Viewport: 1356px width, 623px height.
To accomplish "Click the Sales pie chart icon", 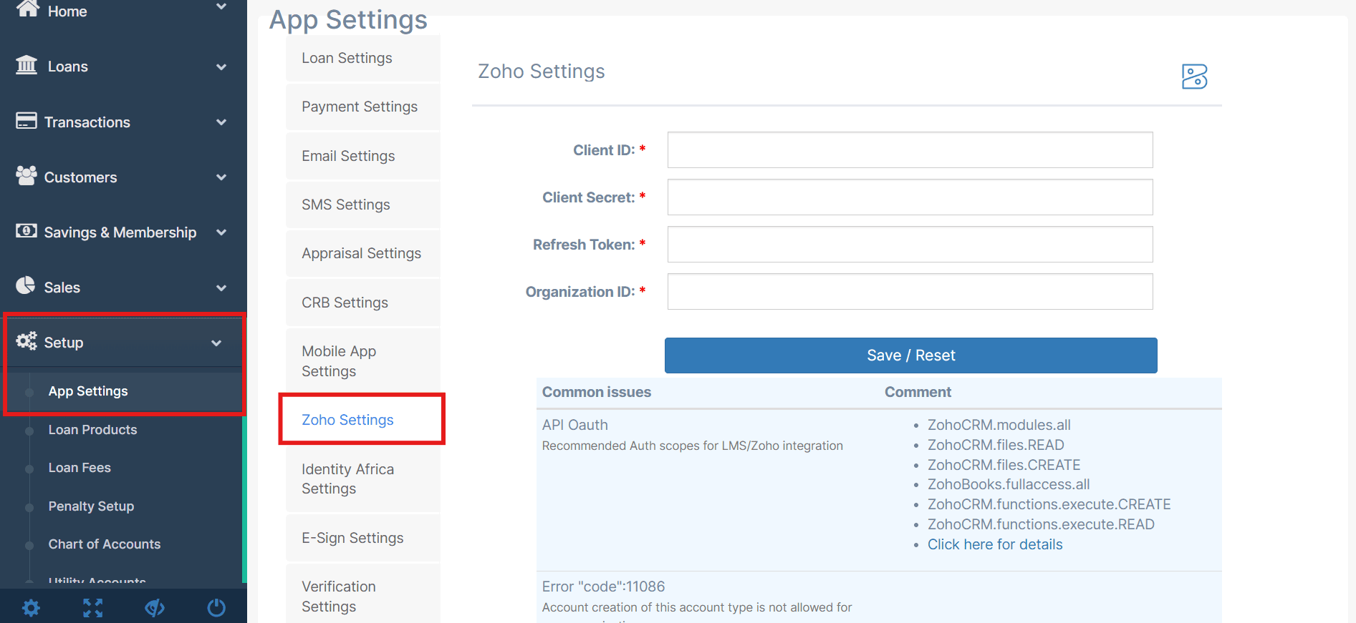I will point(26,285).
